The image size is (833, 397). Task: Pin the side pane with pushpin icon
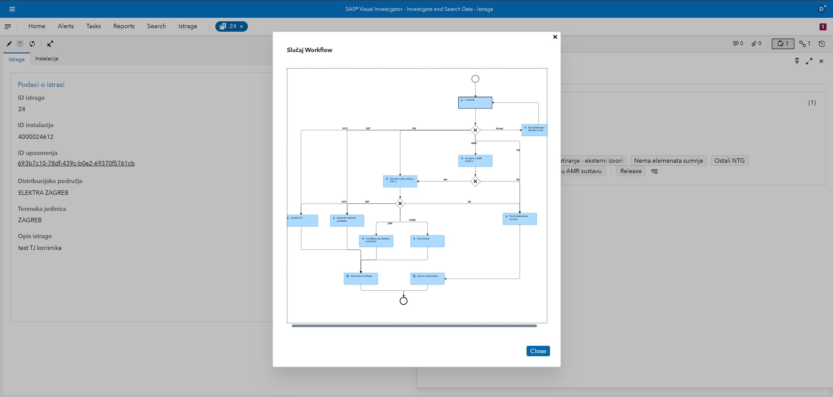pyautogui.click(x=797, y=61)
